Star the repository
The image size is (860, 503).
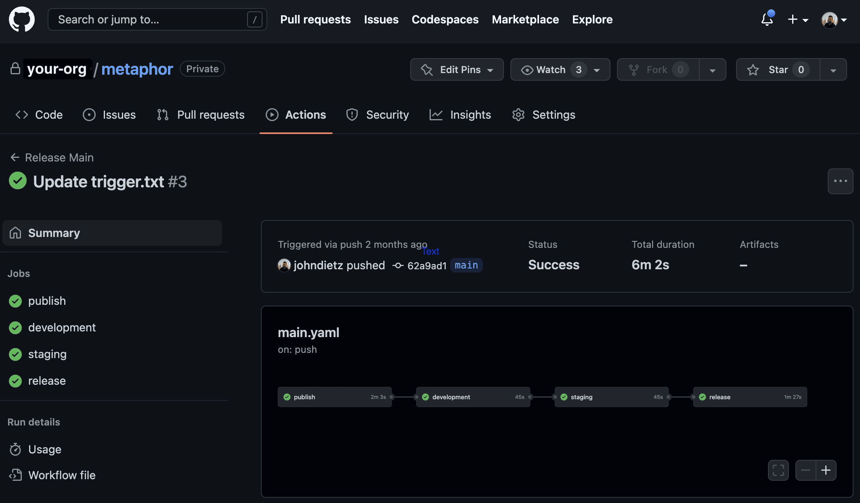[x=778, y=69]
